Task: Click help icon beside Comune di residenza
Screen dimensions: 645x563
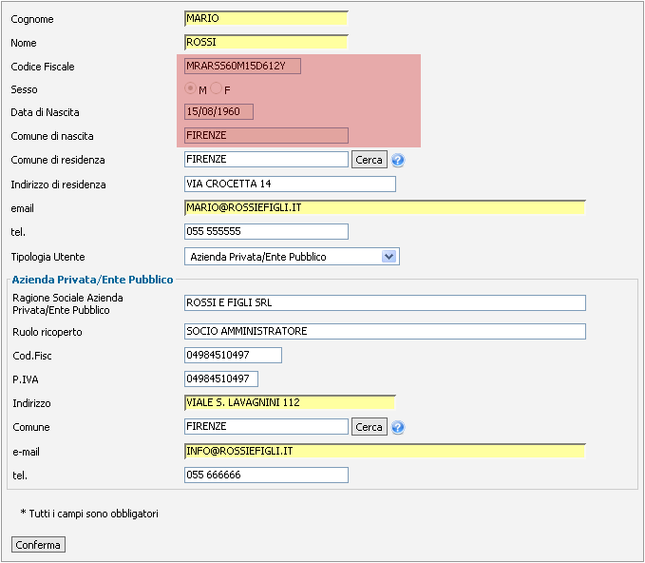Action: [x=398, y=160]
